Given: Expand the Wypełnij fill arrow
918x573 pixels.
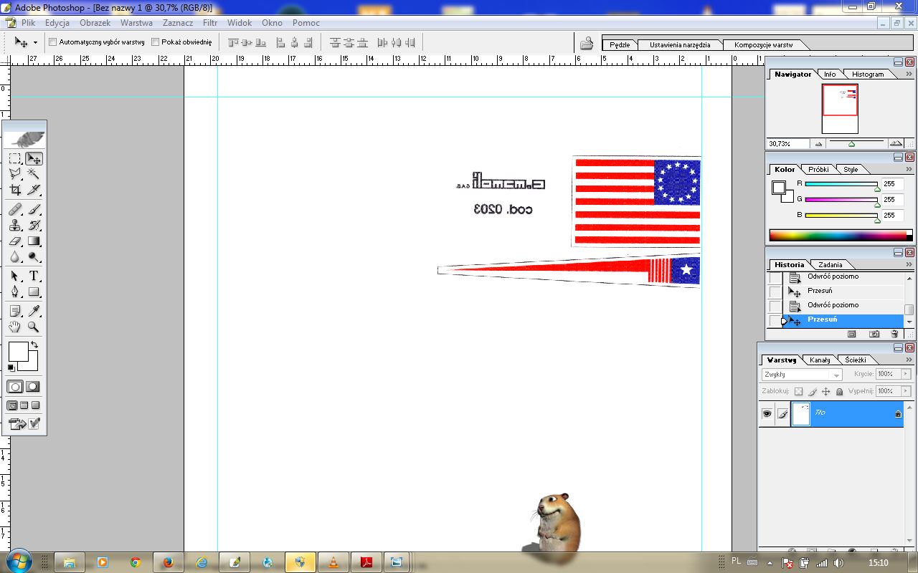Looking at the screenshot, I should tap(906, 391).
